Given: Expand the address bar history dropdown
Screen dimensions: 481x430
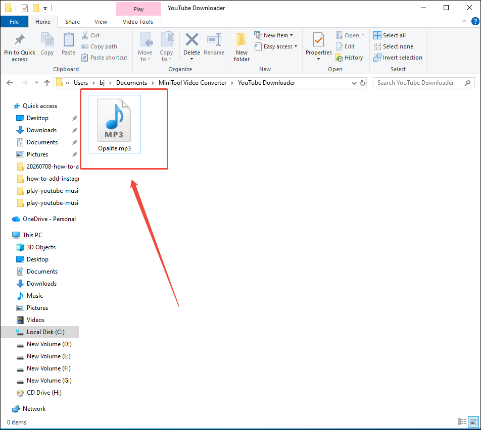Looking at the screenshot, I should pos(354,83).
